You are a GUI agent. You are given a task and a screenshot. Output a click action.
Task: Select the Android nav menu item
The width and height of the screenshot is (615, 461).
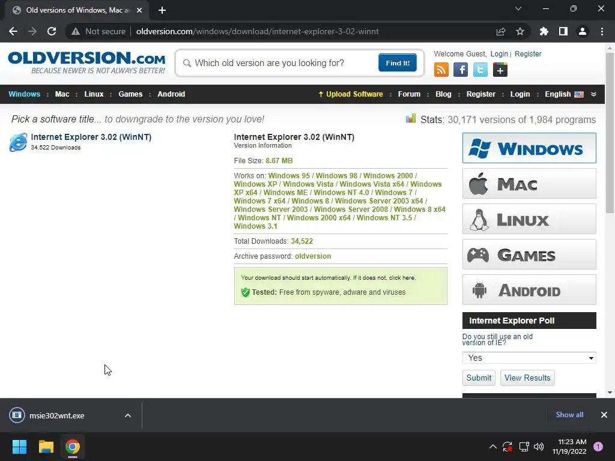[x=171, y=94]
